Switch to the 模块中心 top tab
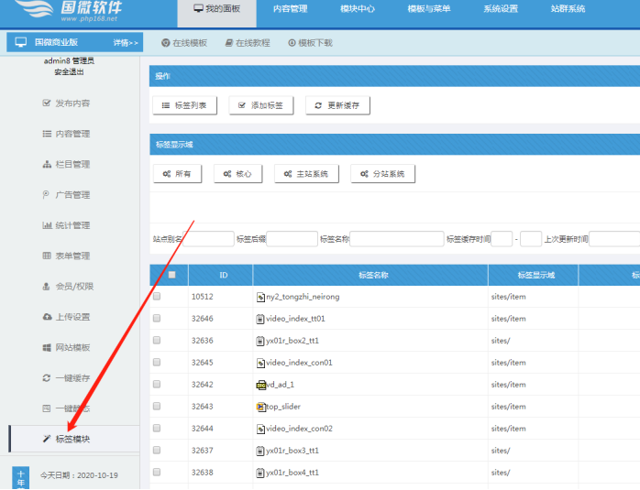The height and width of the screenshot is (490, 640). coord(358,9)
